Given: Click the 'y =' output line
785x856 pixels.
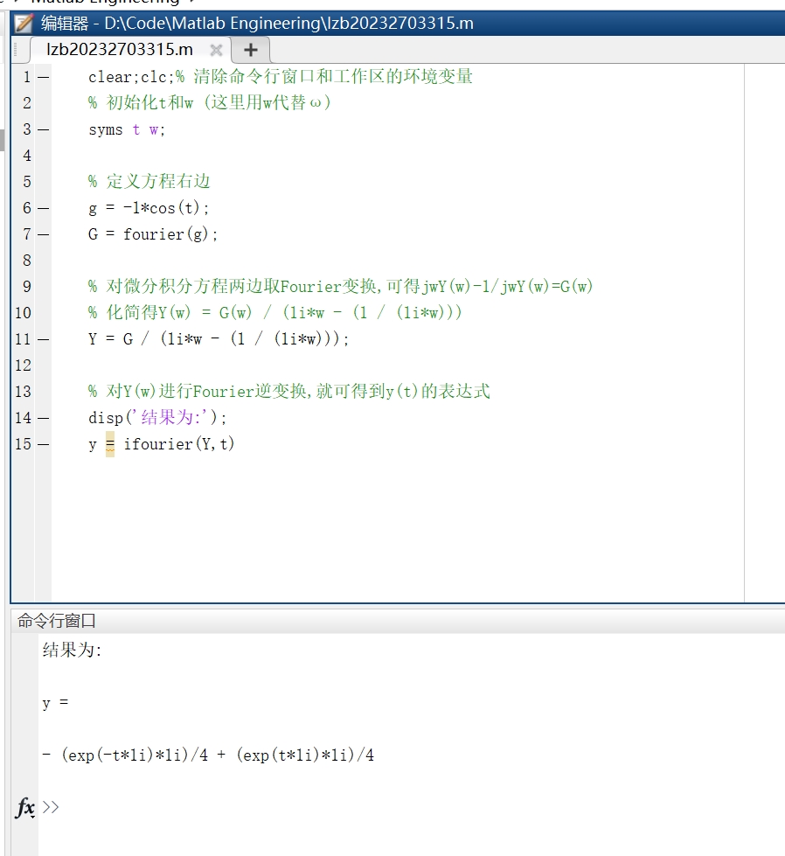Looking at the screenshot, I should coord(55,703).
